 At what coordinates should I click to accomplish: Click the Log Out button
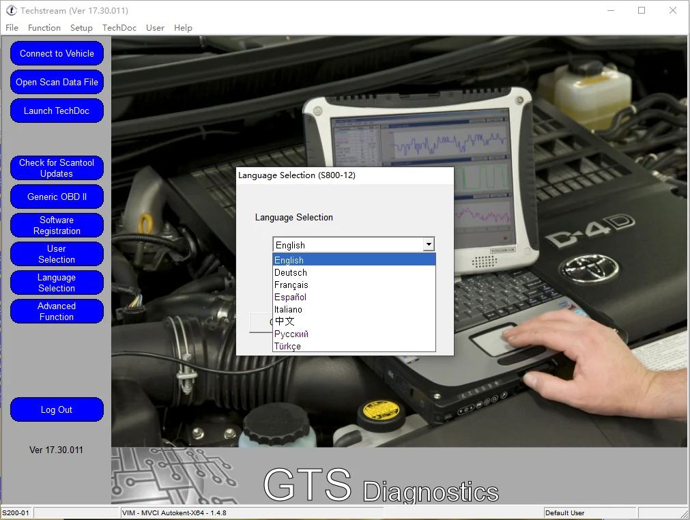coord(57,409)
